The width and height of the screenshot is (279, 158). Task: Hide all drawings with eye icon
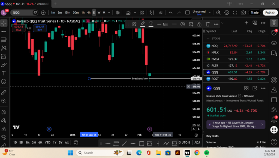point(4,137)
